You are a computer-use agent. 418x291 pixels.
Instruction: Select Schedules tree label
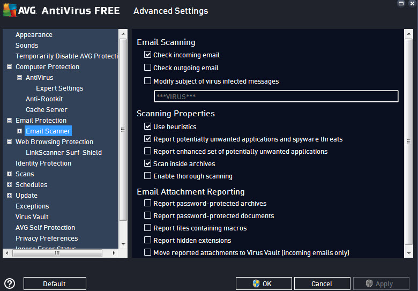click(32, 185)
